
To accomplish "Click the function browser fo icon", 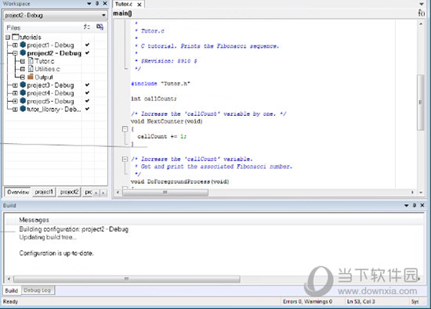I will point(421,13).
